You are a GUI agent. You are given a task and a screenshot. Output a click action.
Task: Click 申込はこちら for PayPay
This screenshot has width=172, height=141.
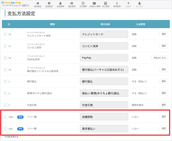pos(160,58)
